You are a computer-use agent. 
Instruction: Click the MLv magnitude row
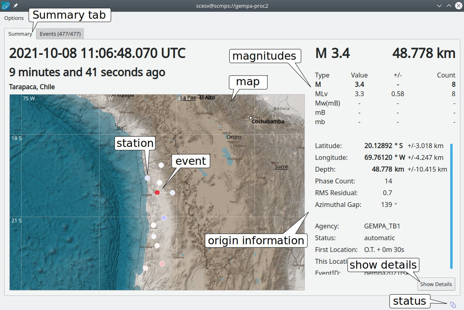[385, 94]
